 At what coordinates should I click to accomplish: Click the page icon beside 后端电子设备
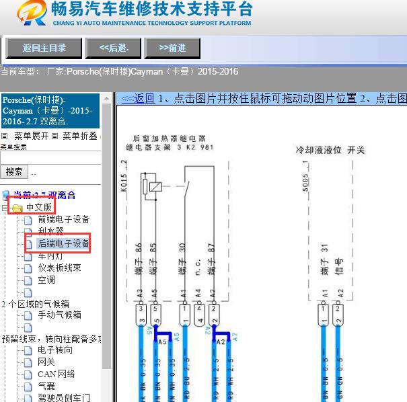(x=28, y=244)
